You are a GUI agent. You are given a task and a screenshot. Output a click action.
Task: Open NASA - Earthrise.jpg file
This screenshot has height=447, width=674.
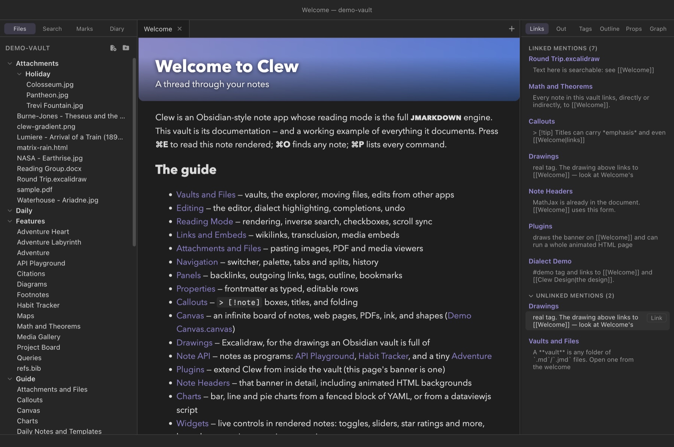pyautogui.click(x=50, y=158)
